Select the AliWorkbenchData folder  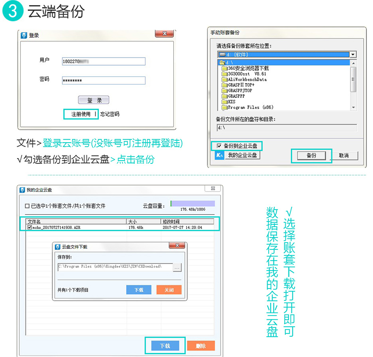[x=244, y=79]
